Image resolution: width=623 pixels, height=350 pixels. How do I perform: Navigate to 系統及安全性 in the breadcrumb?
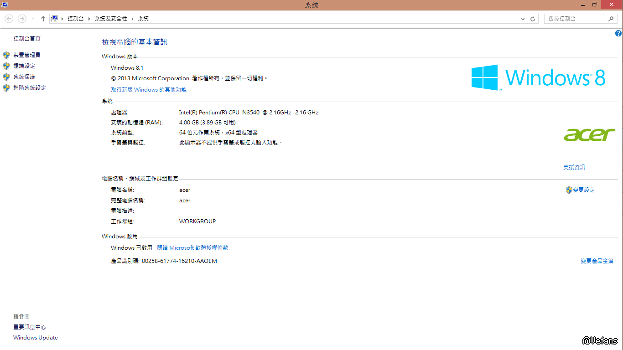[111, 19]
